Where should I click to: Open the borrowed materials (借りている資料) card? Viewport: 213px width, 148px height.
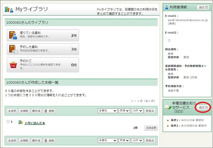[x=43, y=35]
